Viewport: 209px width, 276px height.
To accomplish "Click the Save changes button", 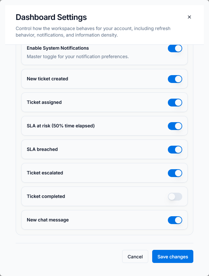I will (x=172, y=256).
